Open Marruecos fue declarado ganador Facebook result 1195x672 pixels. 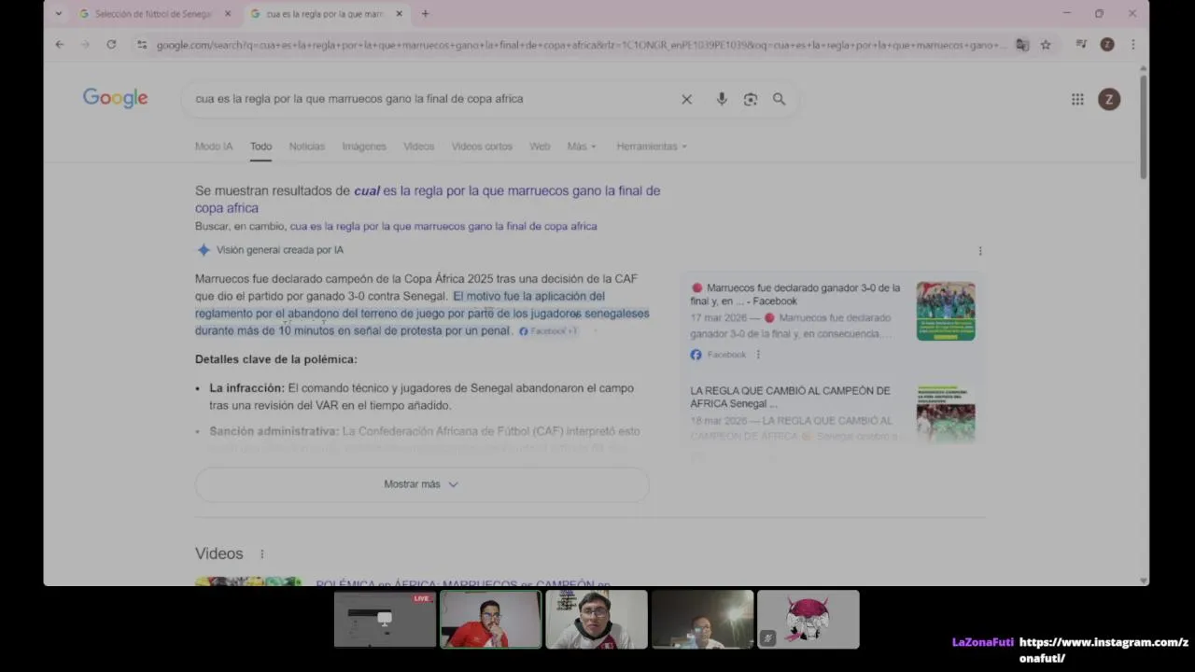click(x=795, y=294)
